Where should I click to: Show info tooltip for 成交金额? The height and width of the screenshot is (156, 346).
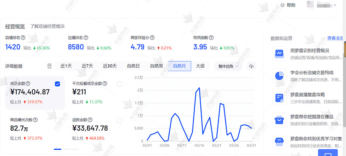tap(28, 84)
